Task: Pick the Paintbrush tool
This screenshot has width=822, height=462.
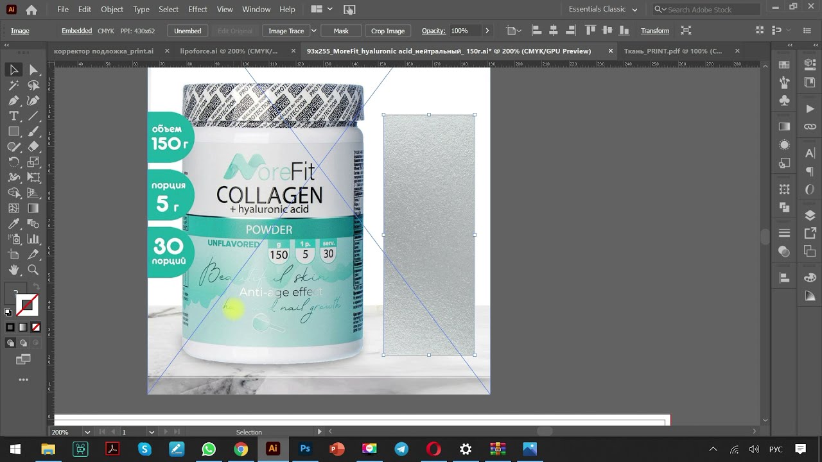Action: click(x=33, y=131)
